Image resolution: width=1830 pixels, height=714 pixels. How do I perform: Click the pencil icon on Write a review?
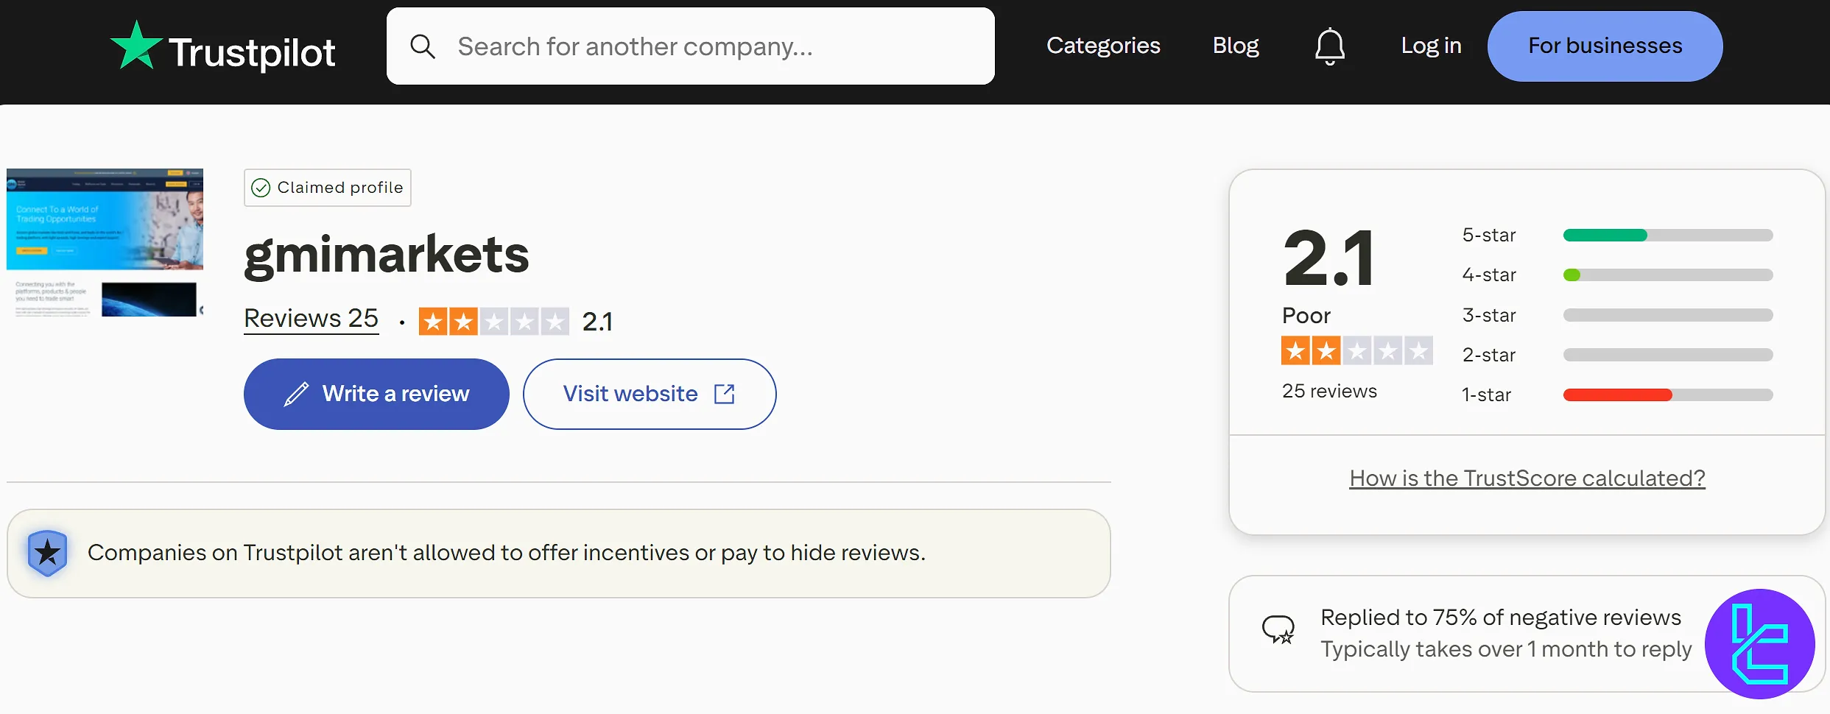coord(296,395)
